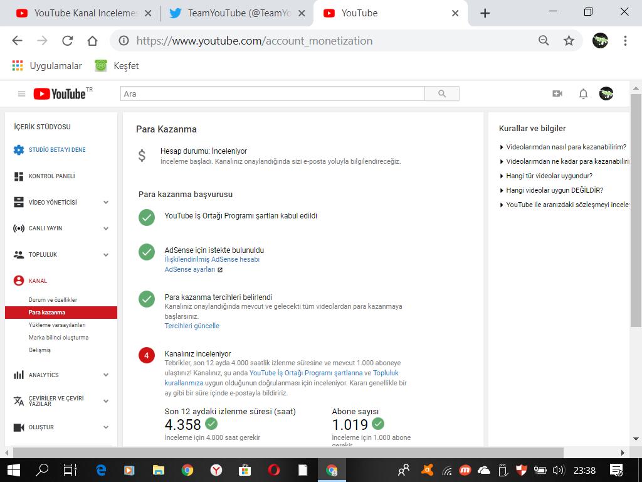The height and width of the screenshot is (482, 642).
Task: Open Marka bilinci oluşturma
Action: (x=58, y=337)
